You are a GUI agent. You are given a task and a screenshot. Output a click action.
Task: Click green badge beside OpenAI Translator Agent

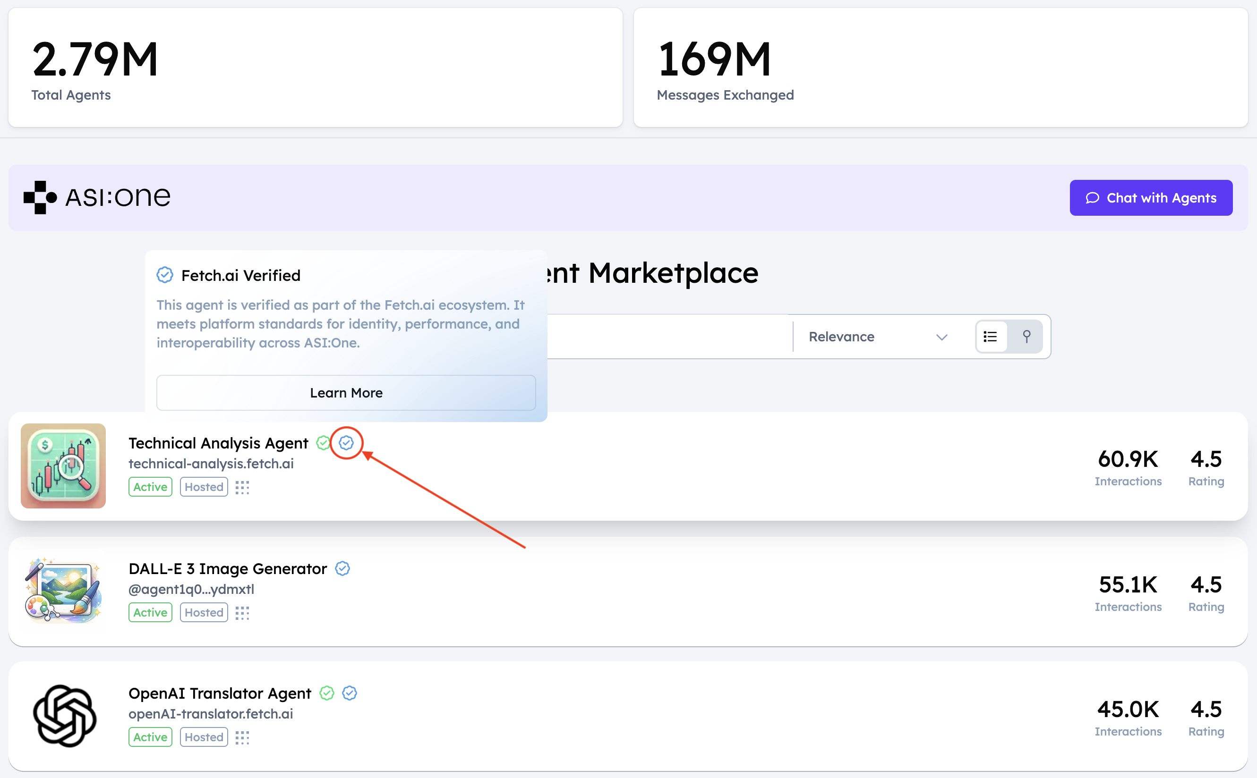pos(326,693)
